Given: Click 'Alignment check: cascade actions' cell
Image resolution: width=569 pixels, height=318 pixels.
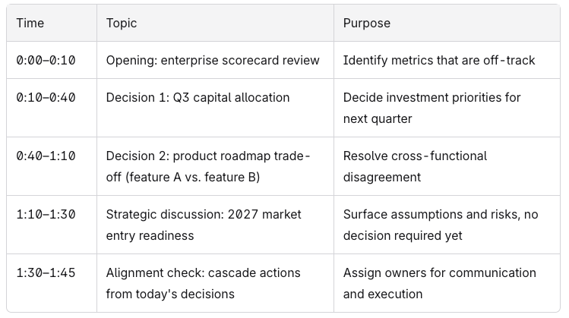Looking at the screenshot, I should click(215, 283).
